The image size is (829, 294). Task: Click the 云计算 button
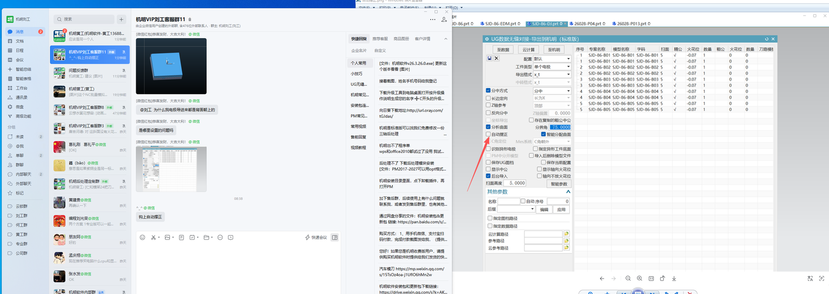click(528, 50)
